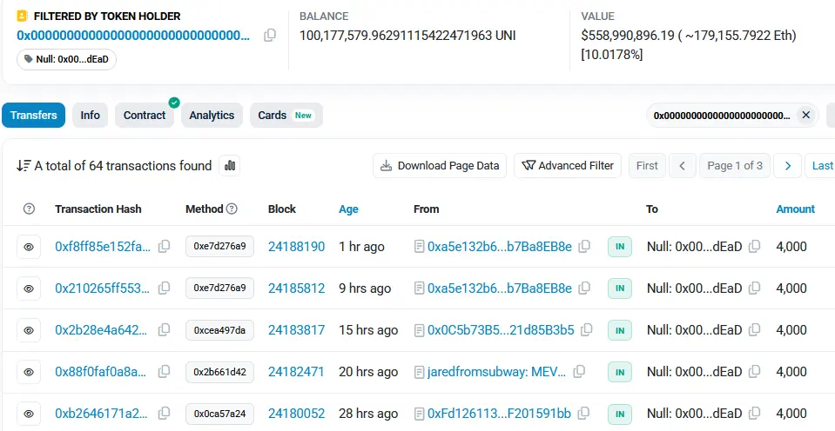Screen dimensions: 835x431
Task: Go to previous page arrow
Action: point(682,166)
